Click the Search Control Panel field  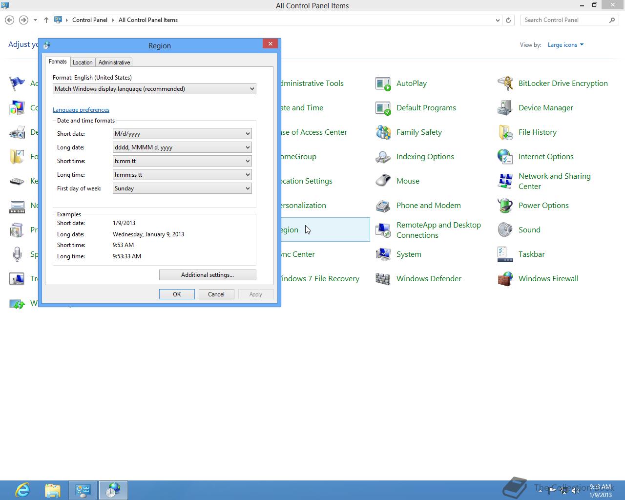(564, 20)
